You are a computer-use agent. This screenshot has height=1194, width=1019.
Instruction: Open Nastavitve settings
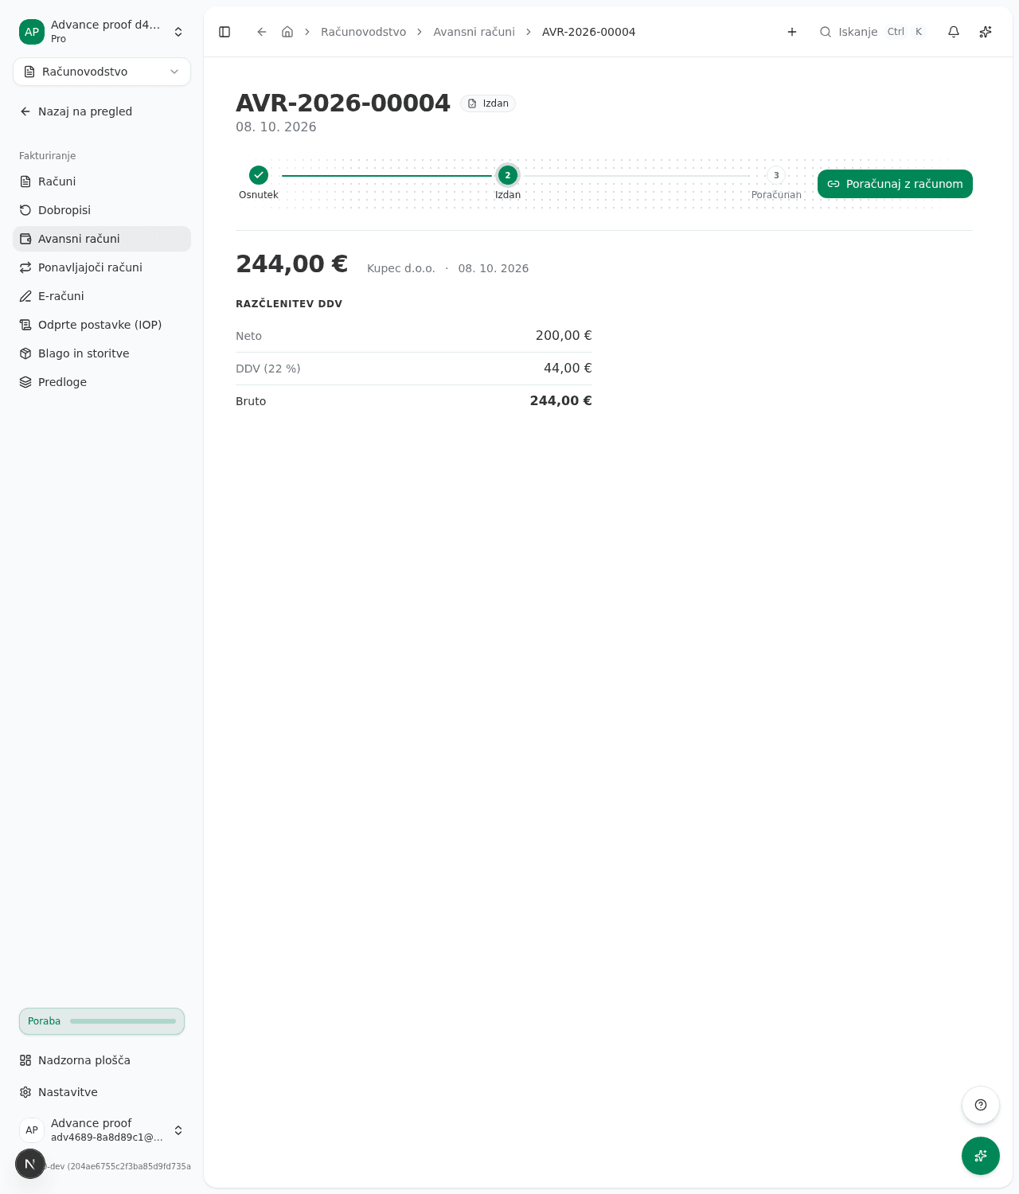point(102,1092)
